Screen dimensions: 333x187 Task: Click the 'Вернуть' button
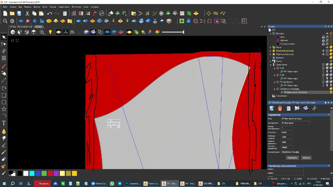pyautogui.click(x=306, y=158)
